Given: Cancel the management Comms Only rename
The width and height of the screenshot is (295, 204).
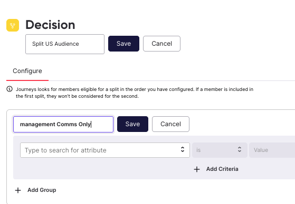Looking at the screenshot, I should (170, 124).
